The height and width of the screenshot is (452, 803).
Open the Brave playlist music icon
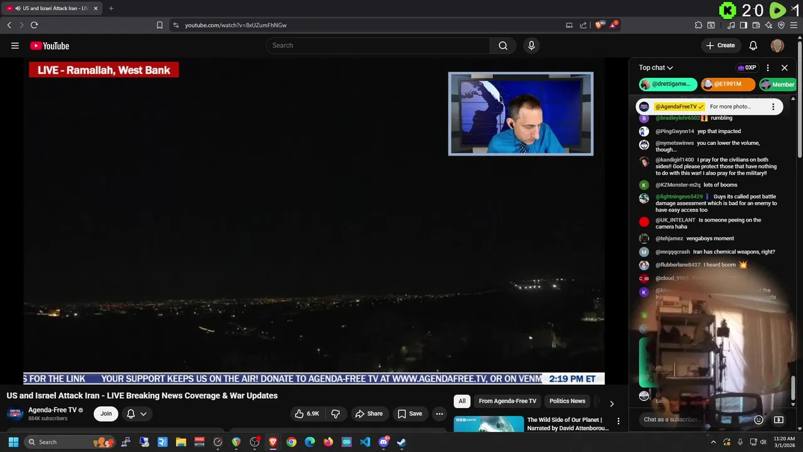731,25
